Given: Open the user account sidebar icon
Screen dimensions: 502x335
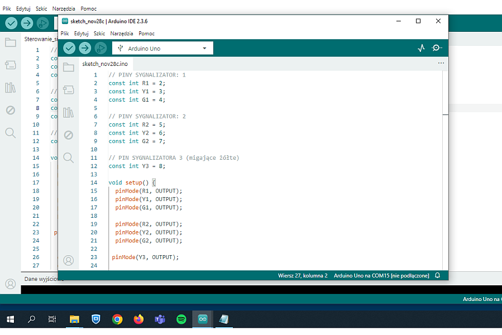Looking at the screenshot, I should pos(69,260).
